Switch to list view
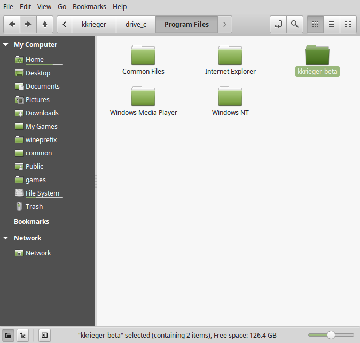This screenshot has width=360, height=343. (332, 24)
